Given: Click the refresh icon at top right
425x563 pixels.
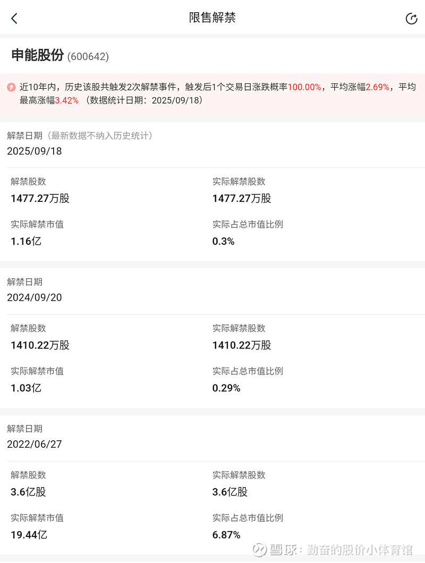Looking at the screenshot, I should 411,19.
